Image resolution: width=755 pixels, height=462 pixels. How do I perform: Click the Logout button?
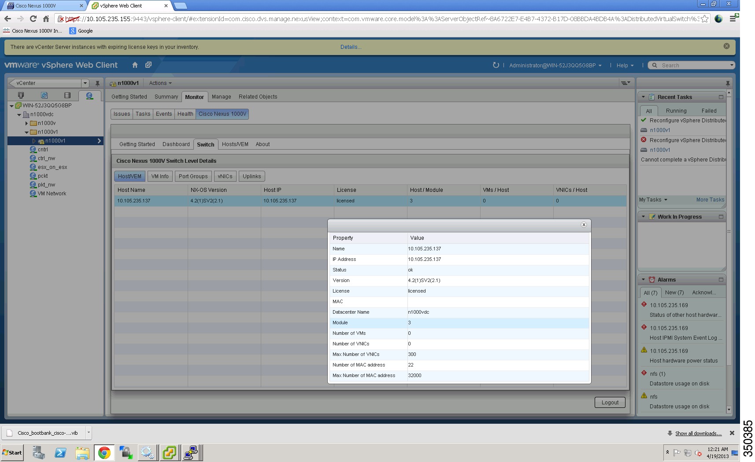click(610, 402)
